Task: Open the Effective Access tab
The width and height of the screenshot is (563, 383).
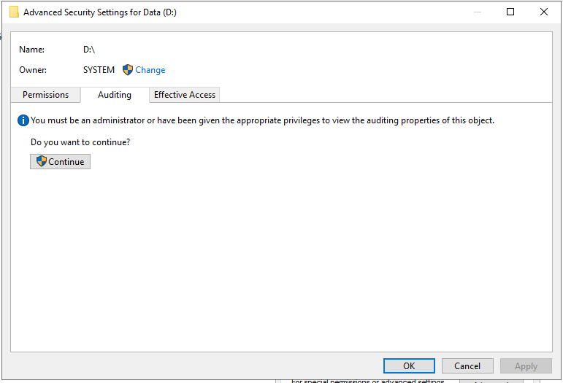Action: [x=185, y=95]
